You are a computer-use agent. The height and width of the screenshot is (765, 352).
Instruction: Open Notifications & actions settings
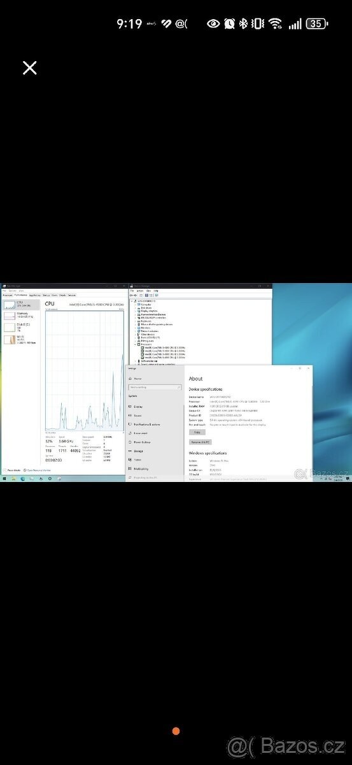pos(144,425)
